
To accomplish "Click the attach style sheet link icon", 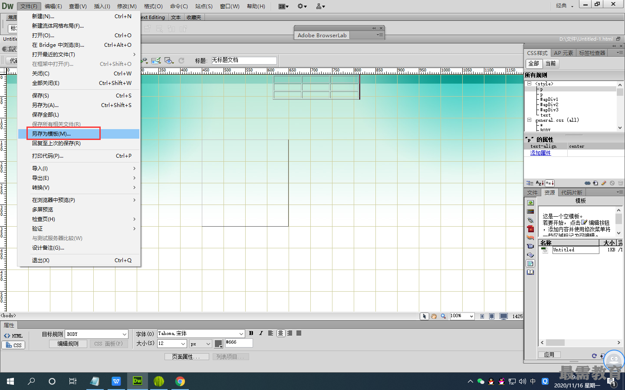I will (x=587, y=183).
